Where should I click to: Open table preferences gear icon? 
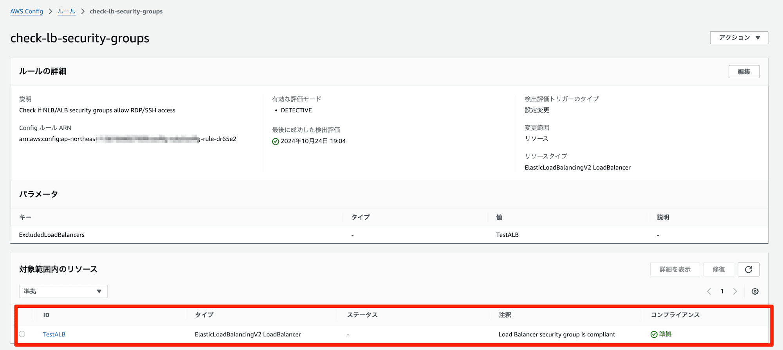[755, 291]
